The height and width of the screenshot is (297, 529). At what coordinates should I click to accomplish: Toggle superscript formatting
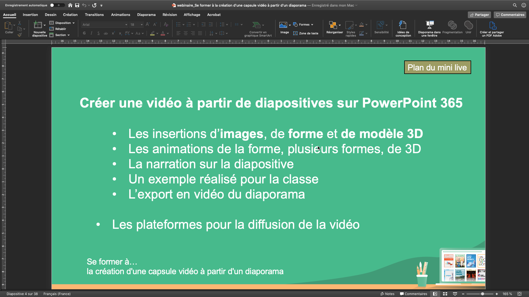[113, 33]
